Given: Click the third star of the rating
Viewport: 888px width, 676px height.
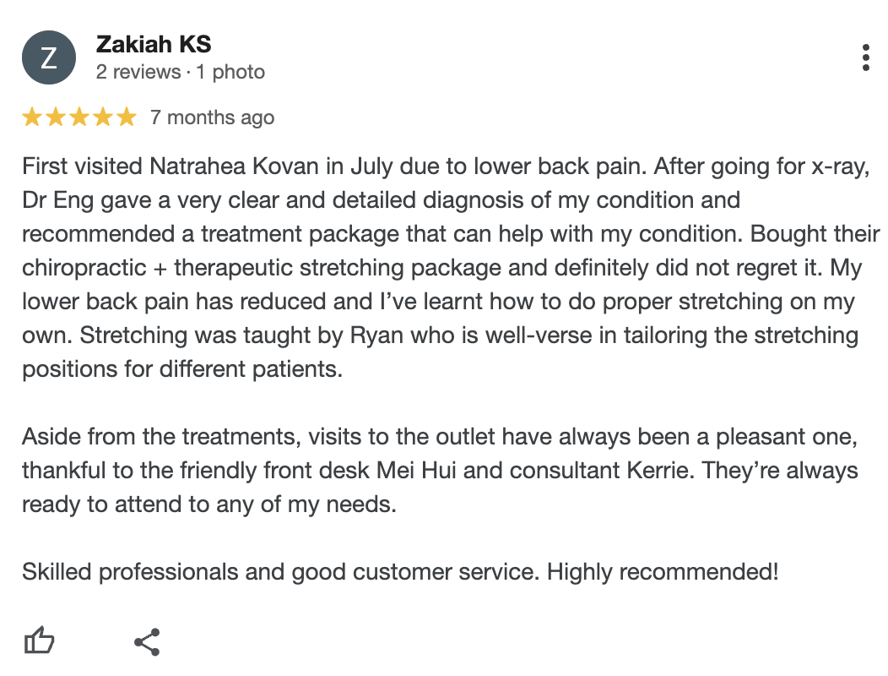Looking at the screenshot, I should [x=79, y=117].
